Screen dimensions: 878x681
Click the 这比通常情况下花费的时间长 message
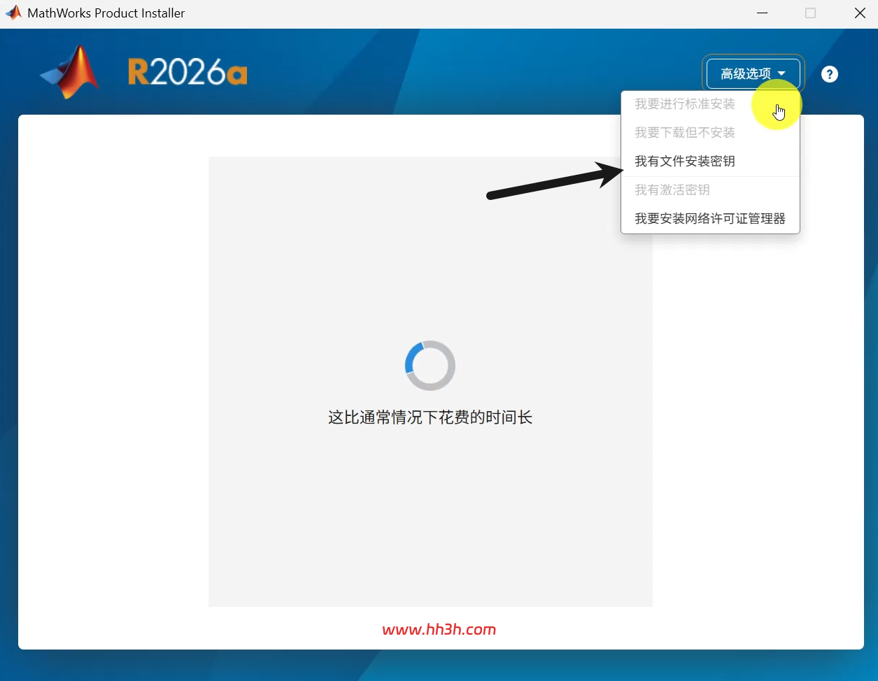click(x=430, y=418)
